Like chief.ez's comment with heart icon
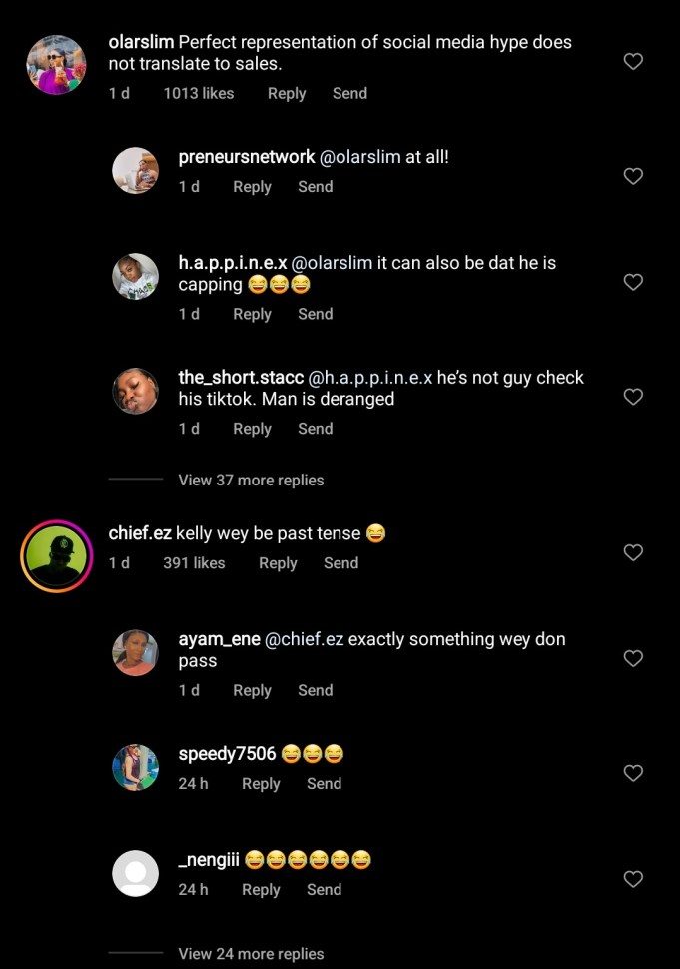 click(632, 552)
